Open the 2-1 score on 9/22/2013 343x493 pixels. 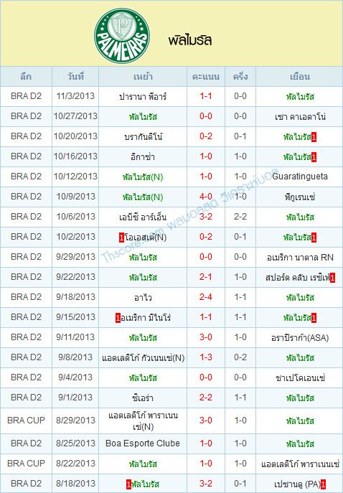[206, 277]
